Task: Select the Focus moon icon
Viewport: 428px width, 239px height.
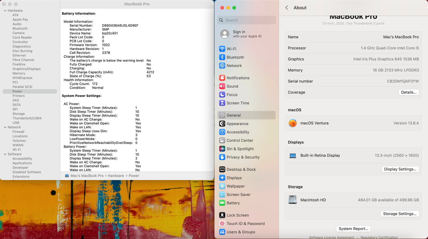Action: tap(222, 95)
